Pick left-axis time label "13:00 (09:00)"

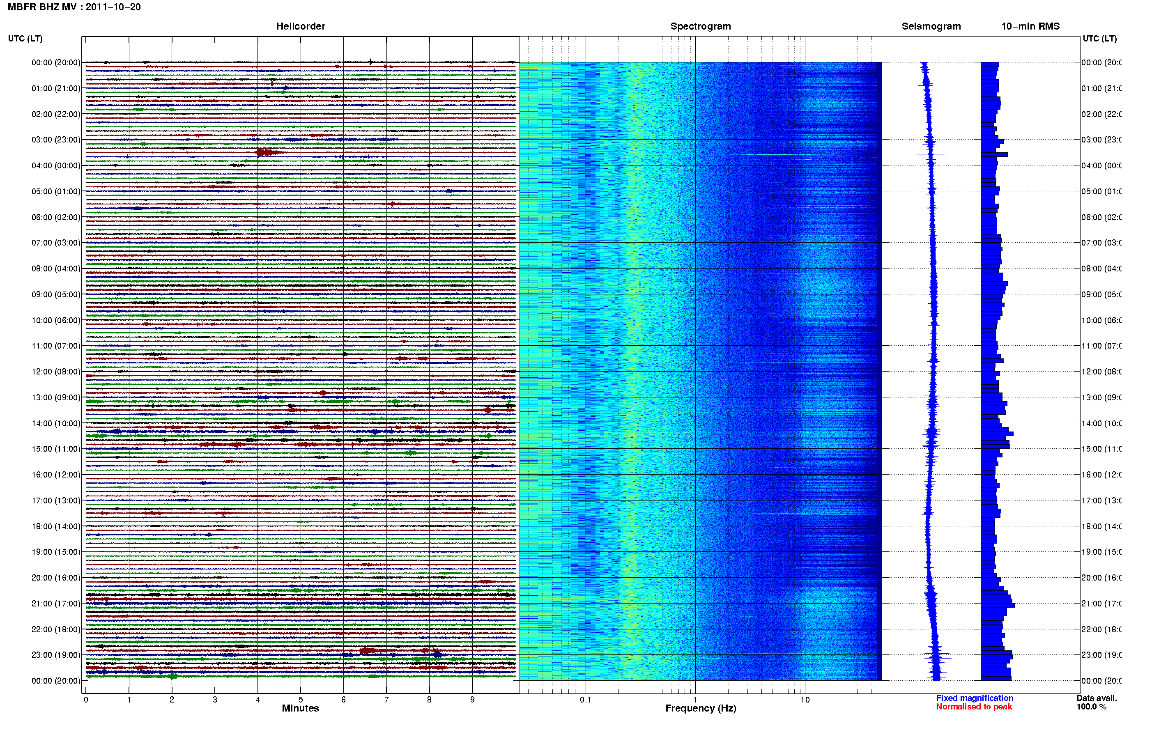click(x=56, y=397)
